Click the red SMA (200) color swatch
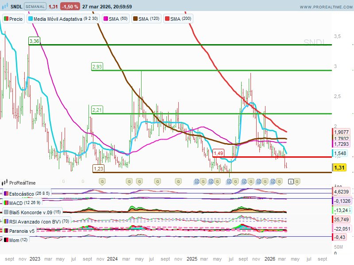 tap(167, 19)
